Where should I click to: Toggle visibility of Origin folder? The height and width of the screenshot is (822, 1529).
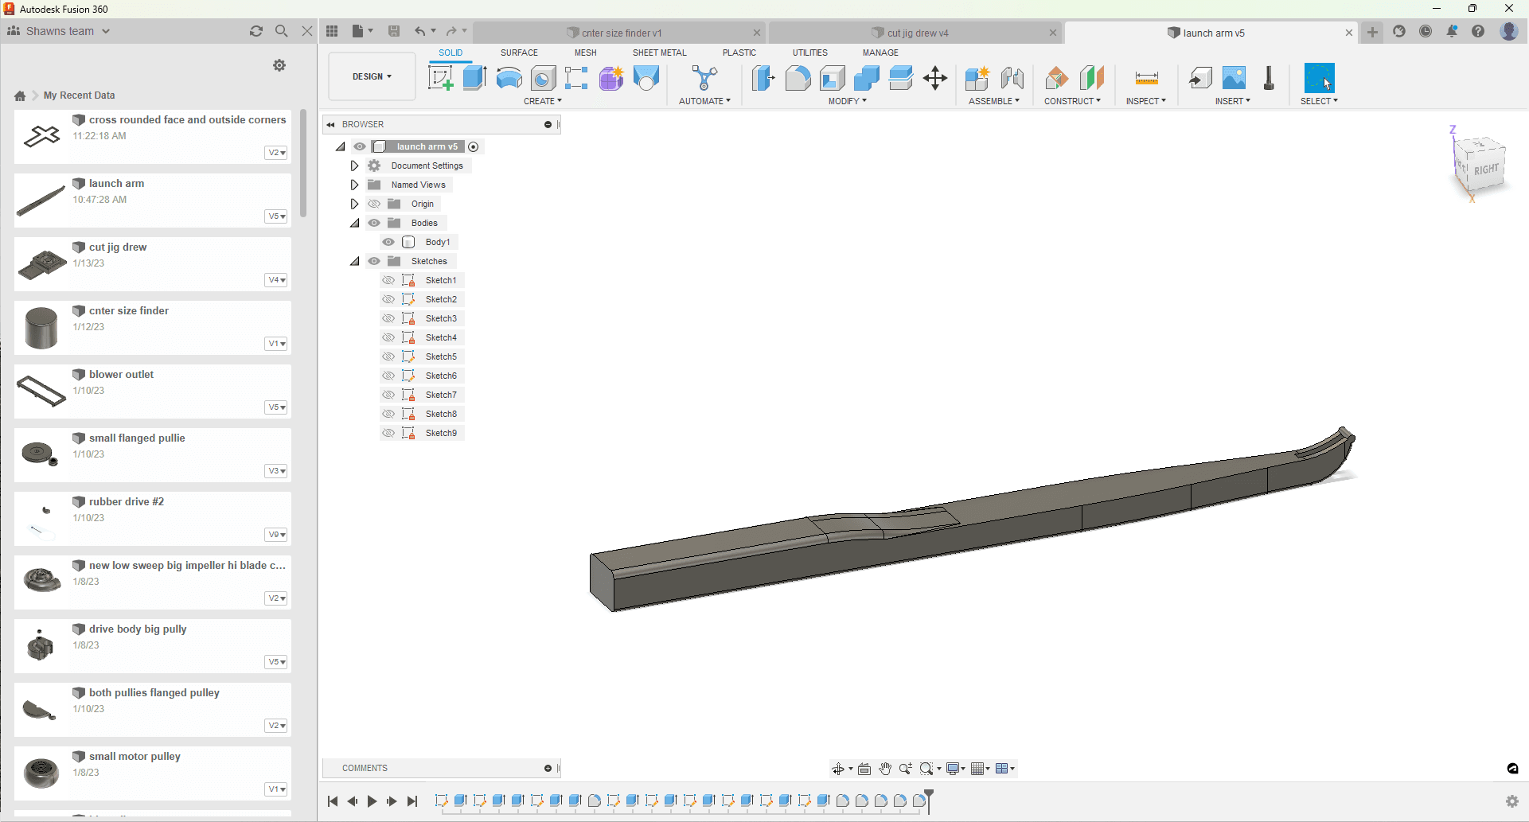point(374,204)
